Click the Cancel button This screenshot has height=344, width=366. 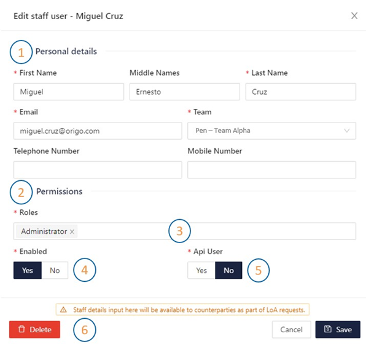(291, 329)
